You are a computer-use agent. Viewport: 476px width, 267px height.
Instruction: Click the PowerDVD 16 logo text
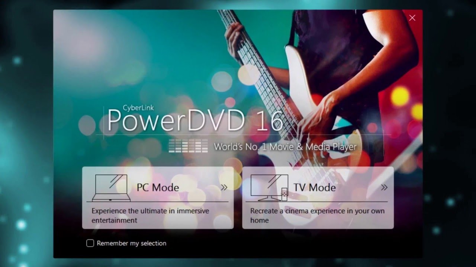pyautogui.click(x=196, y=121)
